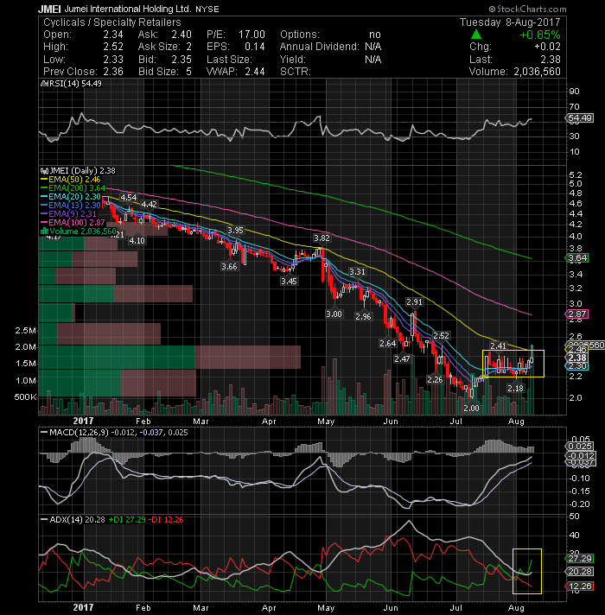Click the SCTR label
The width and height of the screenshot is (605, 615).
coord(295,72)
